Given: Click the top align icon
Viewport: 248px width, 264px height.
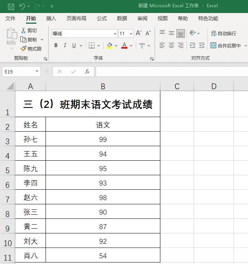Looking at the screenshot, I should coord(162,33).
